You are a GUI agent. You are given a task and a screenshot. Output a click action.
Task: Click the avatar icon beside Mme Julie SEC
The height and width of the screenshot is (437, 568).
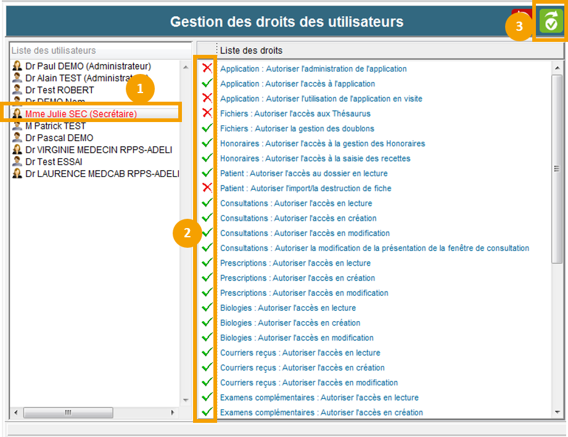pyautogui.click(x=17, y=114)
